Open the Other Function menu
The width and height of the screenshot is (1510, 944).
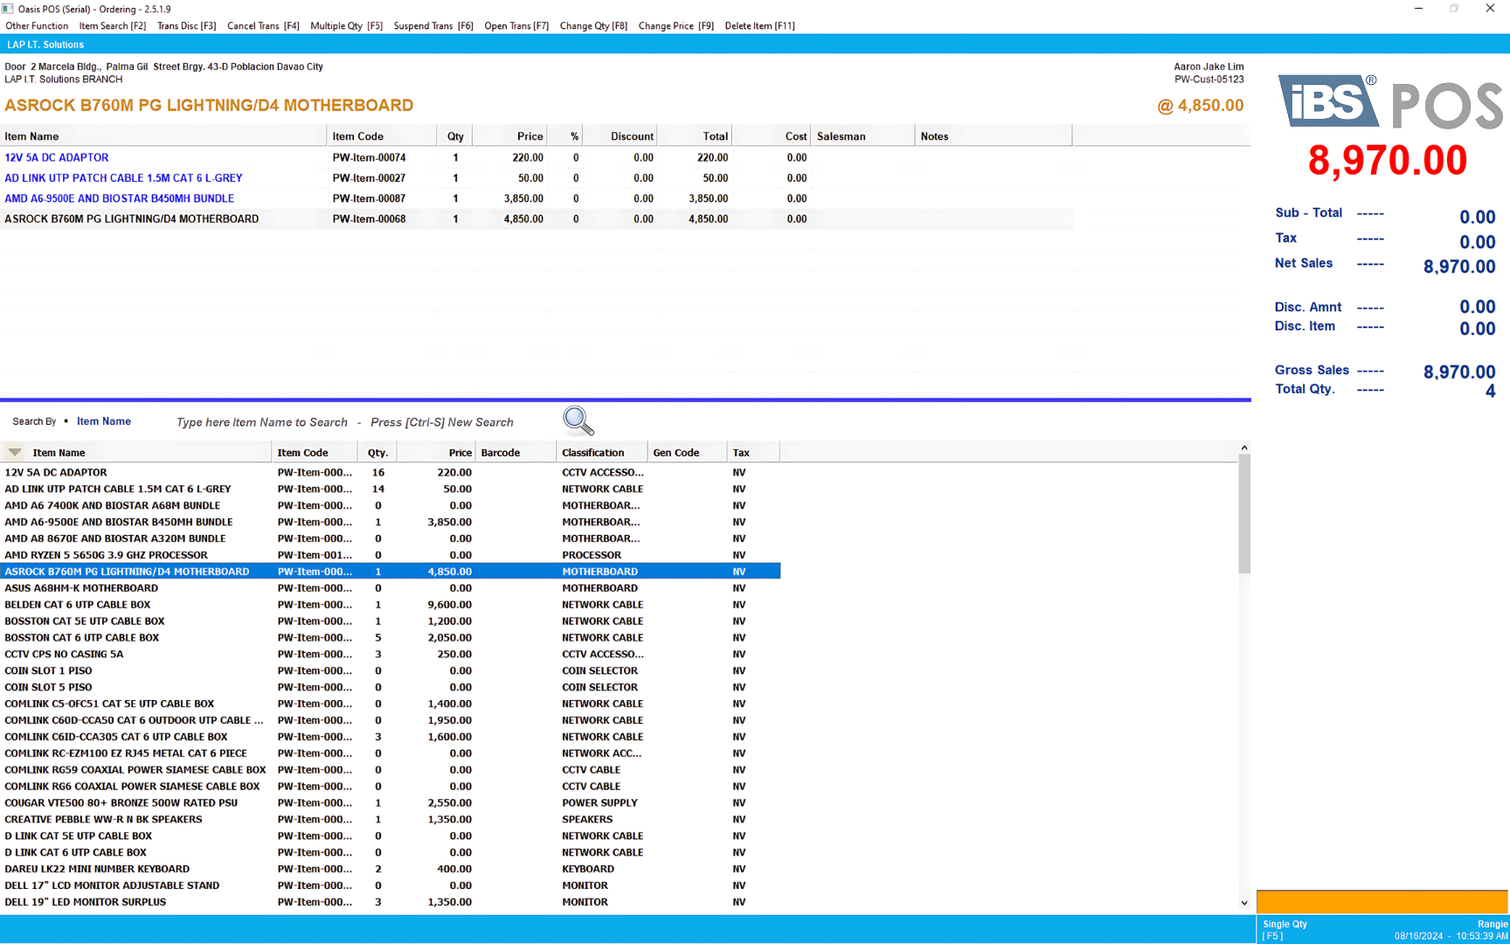point(37,26)
